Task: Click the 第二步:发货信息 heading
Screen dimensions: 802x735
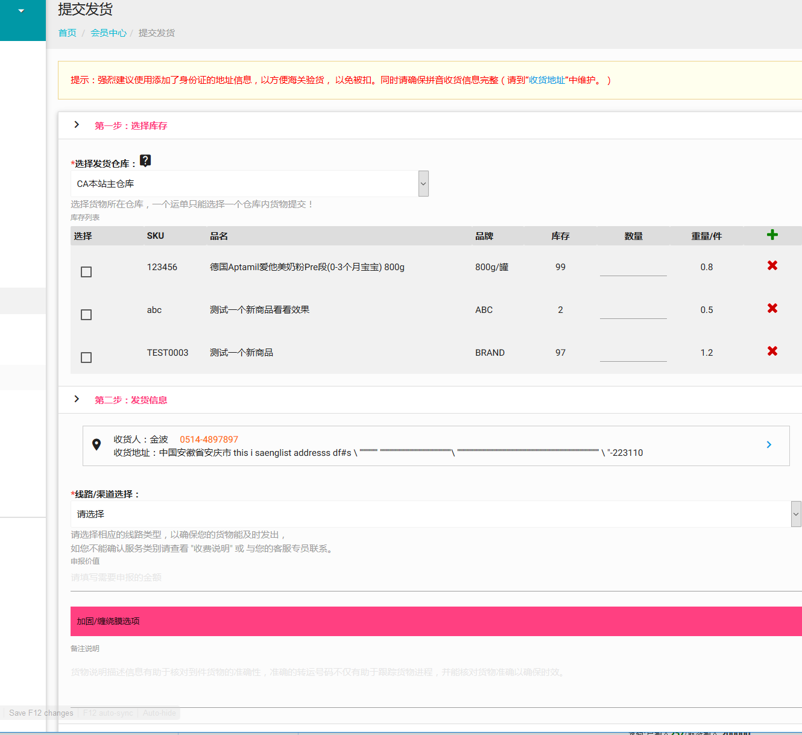Action: click(x=131, y=400)
